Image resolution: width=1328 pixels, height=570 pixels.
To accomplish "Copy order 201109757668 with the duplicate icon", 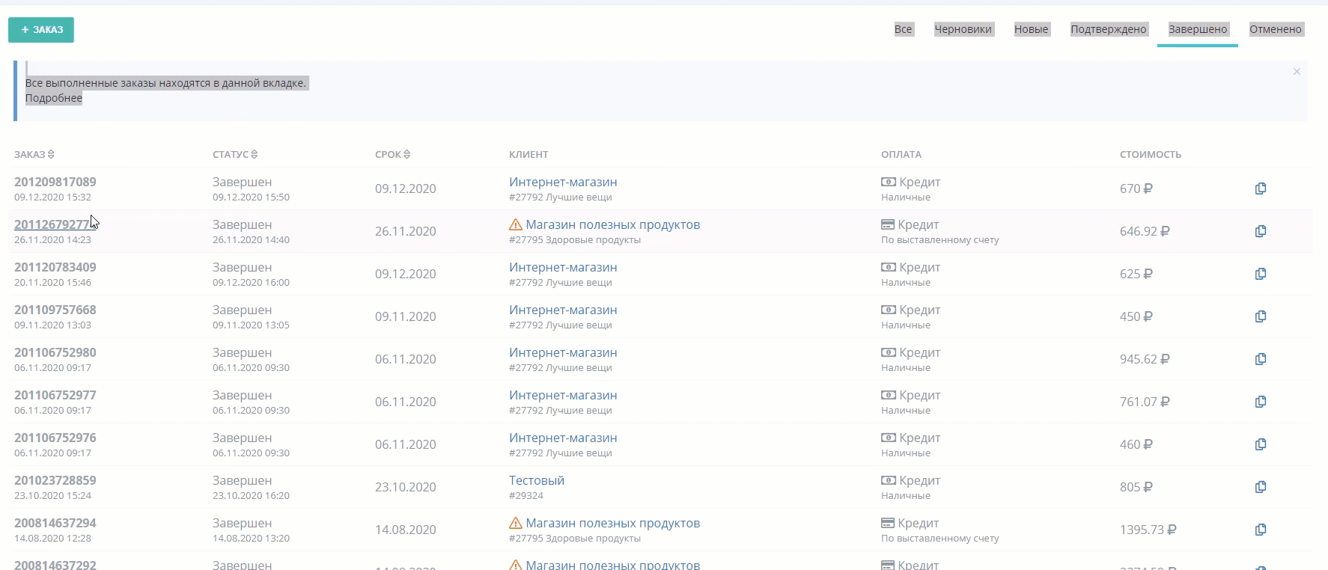I will (1261, 316).
